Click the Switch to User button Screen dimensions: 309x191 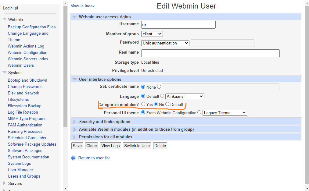pyautogui.click(x=137, y=146)
